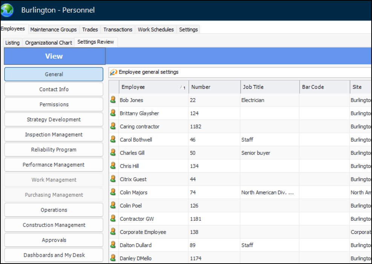372x264 pixels.
Task: Select the icon next to Danley DMello
Action: (113, 258)
